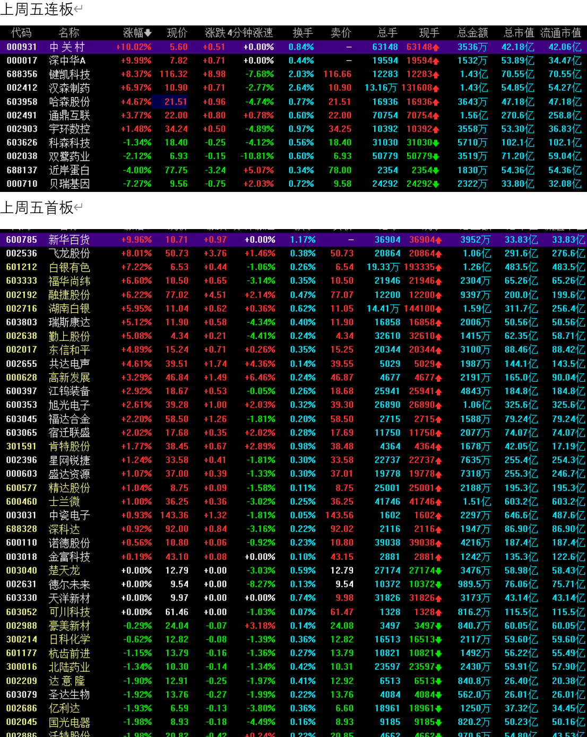This screenshot has height=737, width=587.
Task: Select the 中关村 stock name
Action: pos(67,47)
